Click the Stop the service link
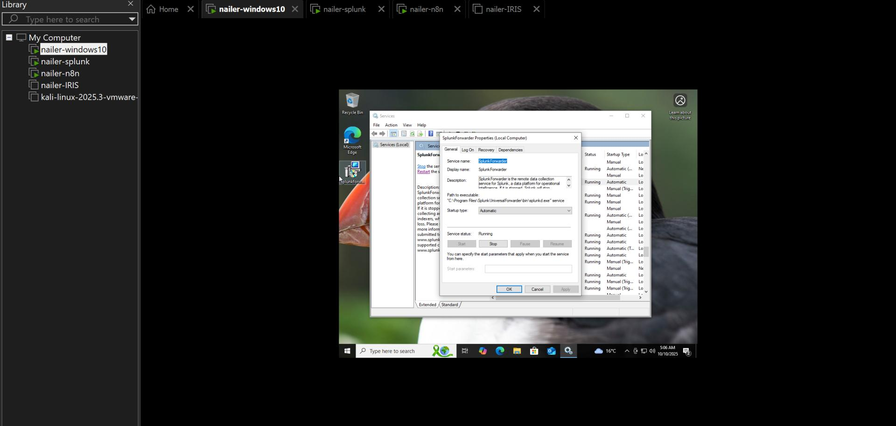The width and height of the screenshot is (896, 426). (x=421, y=166)
